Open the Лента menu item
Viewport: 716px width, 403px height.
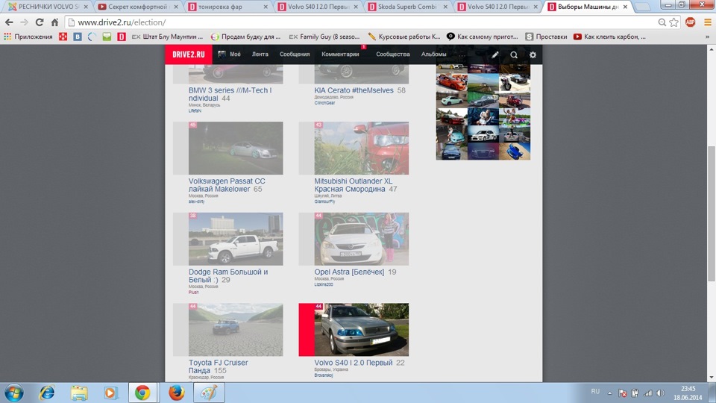[x=260, y=54]
